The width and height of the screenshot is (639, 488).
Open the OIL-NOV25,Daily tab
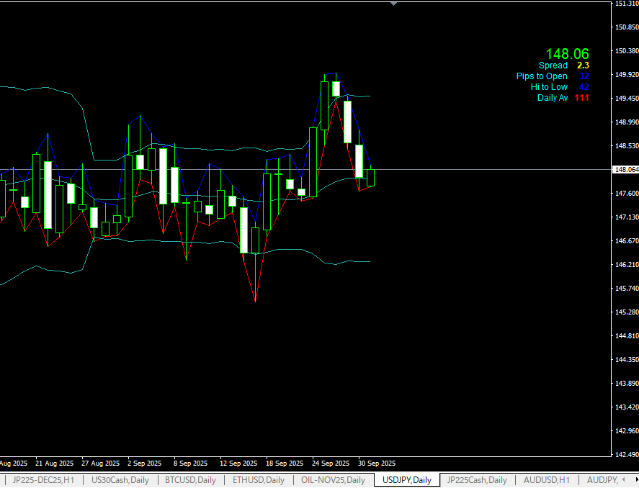[x=333, y=480]
